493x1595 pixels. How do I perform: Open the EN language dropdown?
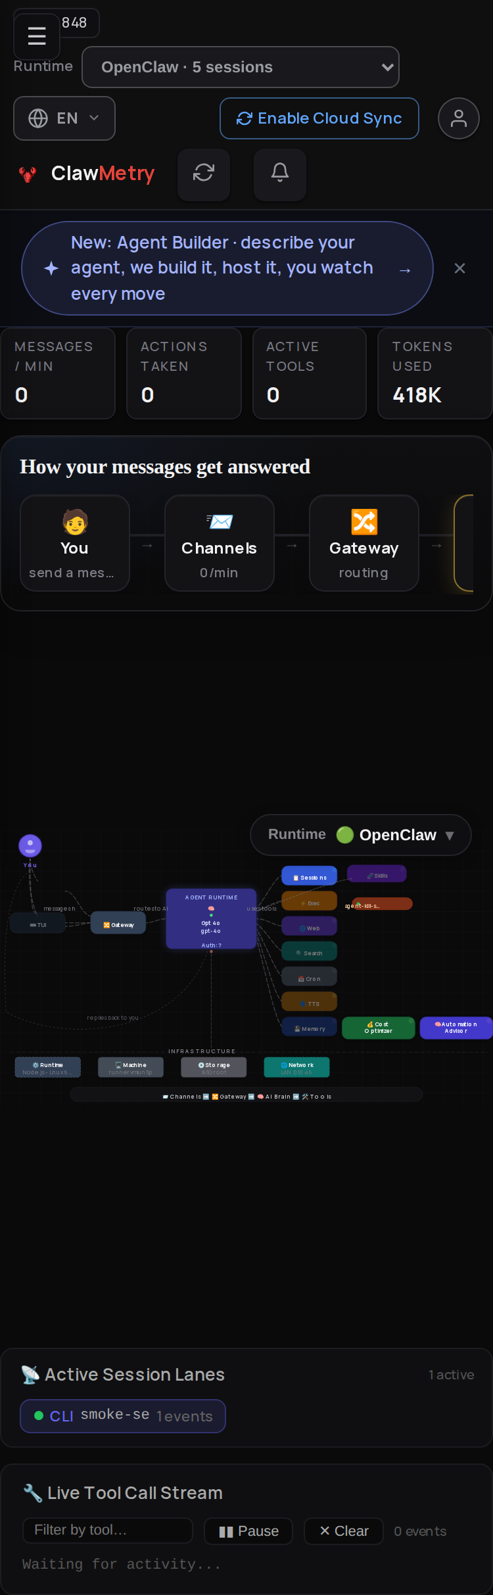click(x=64, y=118)
